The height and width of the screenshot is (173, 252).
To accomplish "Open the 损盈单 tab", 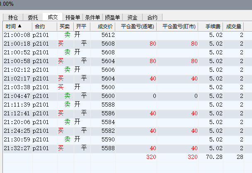I will (112, 17).
